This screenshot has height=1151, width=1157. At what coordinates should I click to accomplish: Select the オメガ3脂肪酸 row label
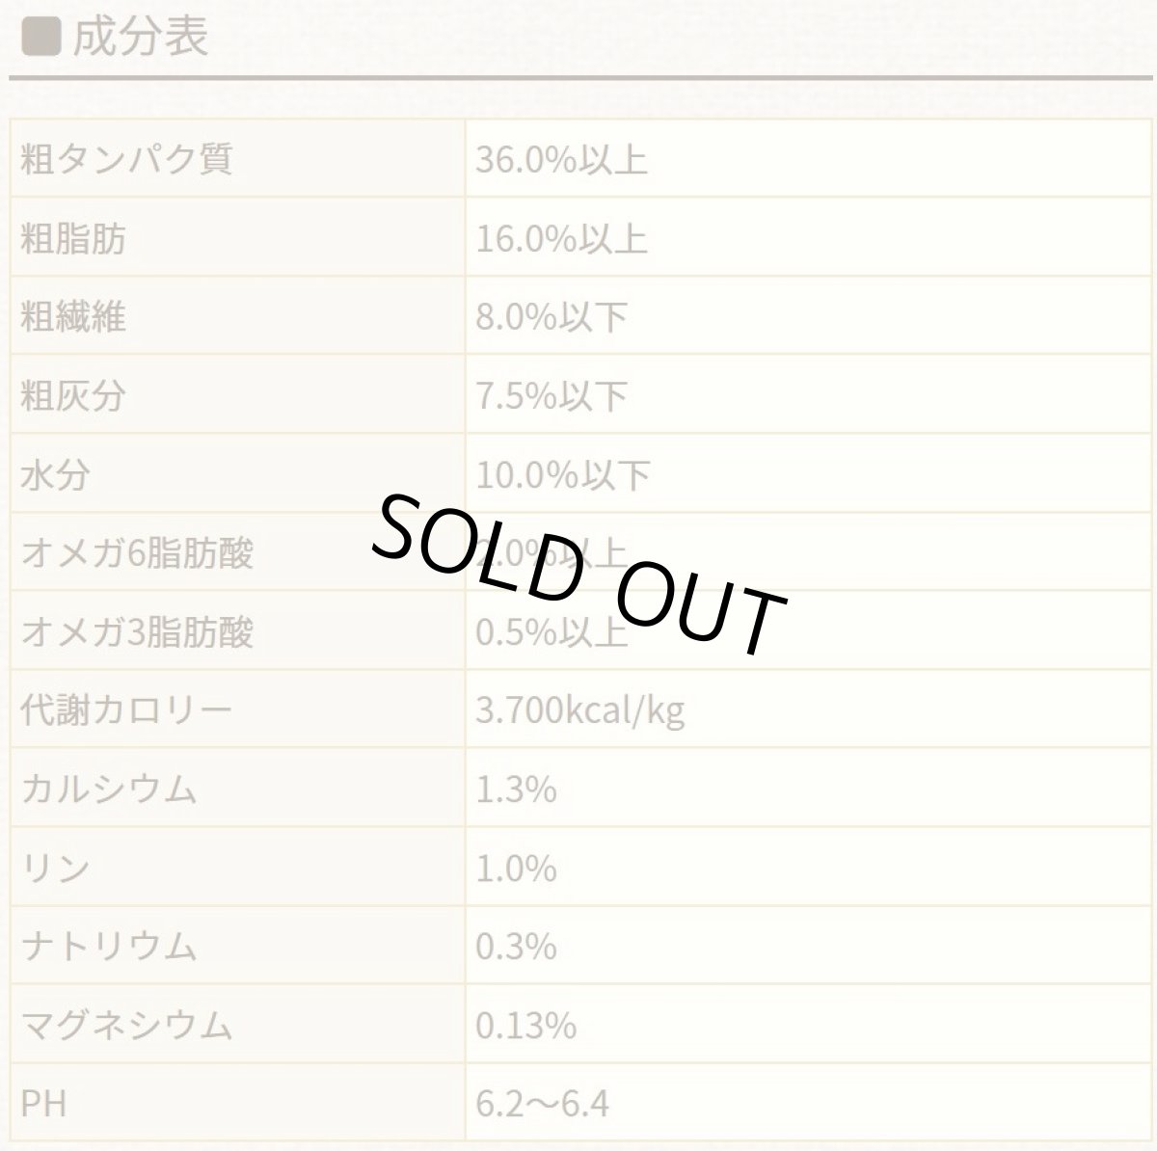pos(137,632)
